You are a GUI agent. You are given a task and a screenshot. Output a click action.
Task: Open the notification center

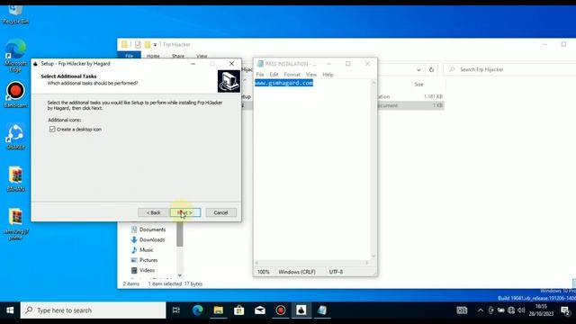[x=566, y=310]
